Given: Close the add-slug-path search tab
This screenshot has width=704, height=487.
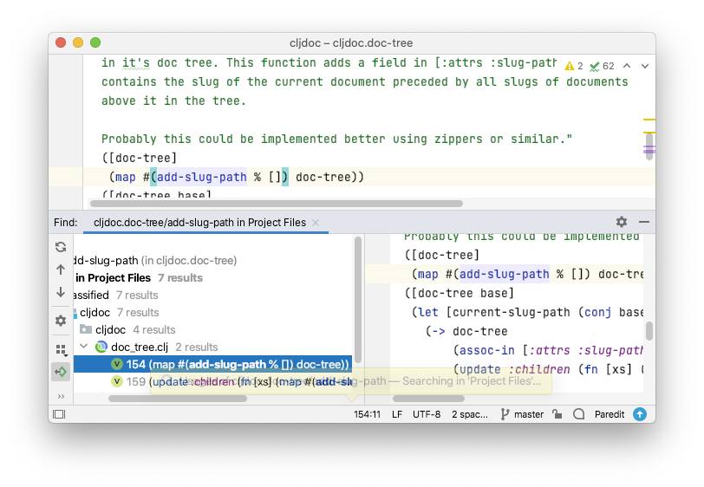Looking at the screenshot, I should (316, 223).
